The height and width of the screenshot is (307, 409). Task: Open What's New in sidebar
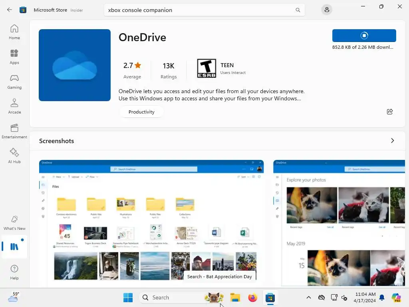(x=14, y=223)
